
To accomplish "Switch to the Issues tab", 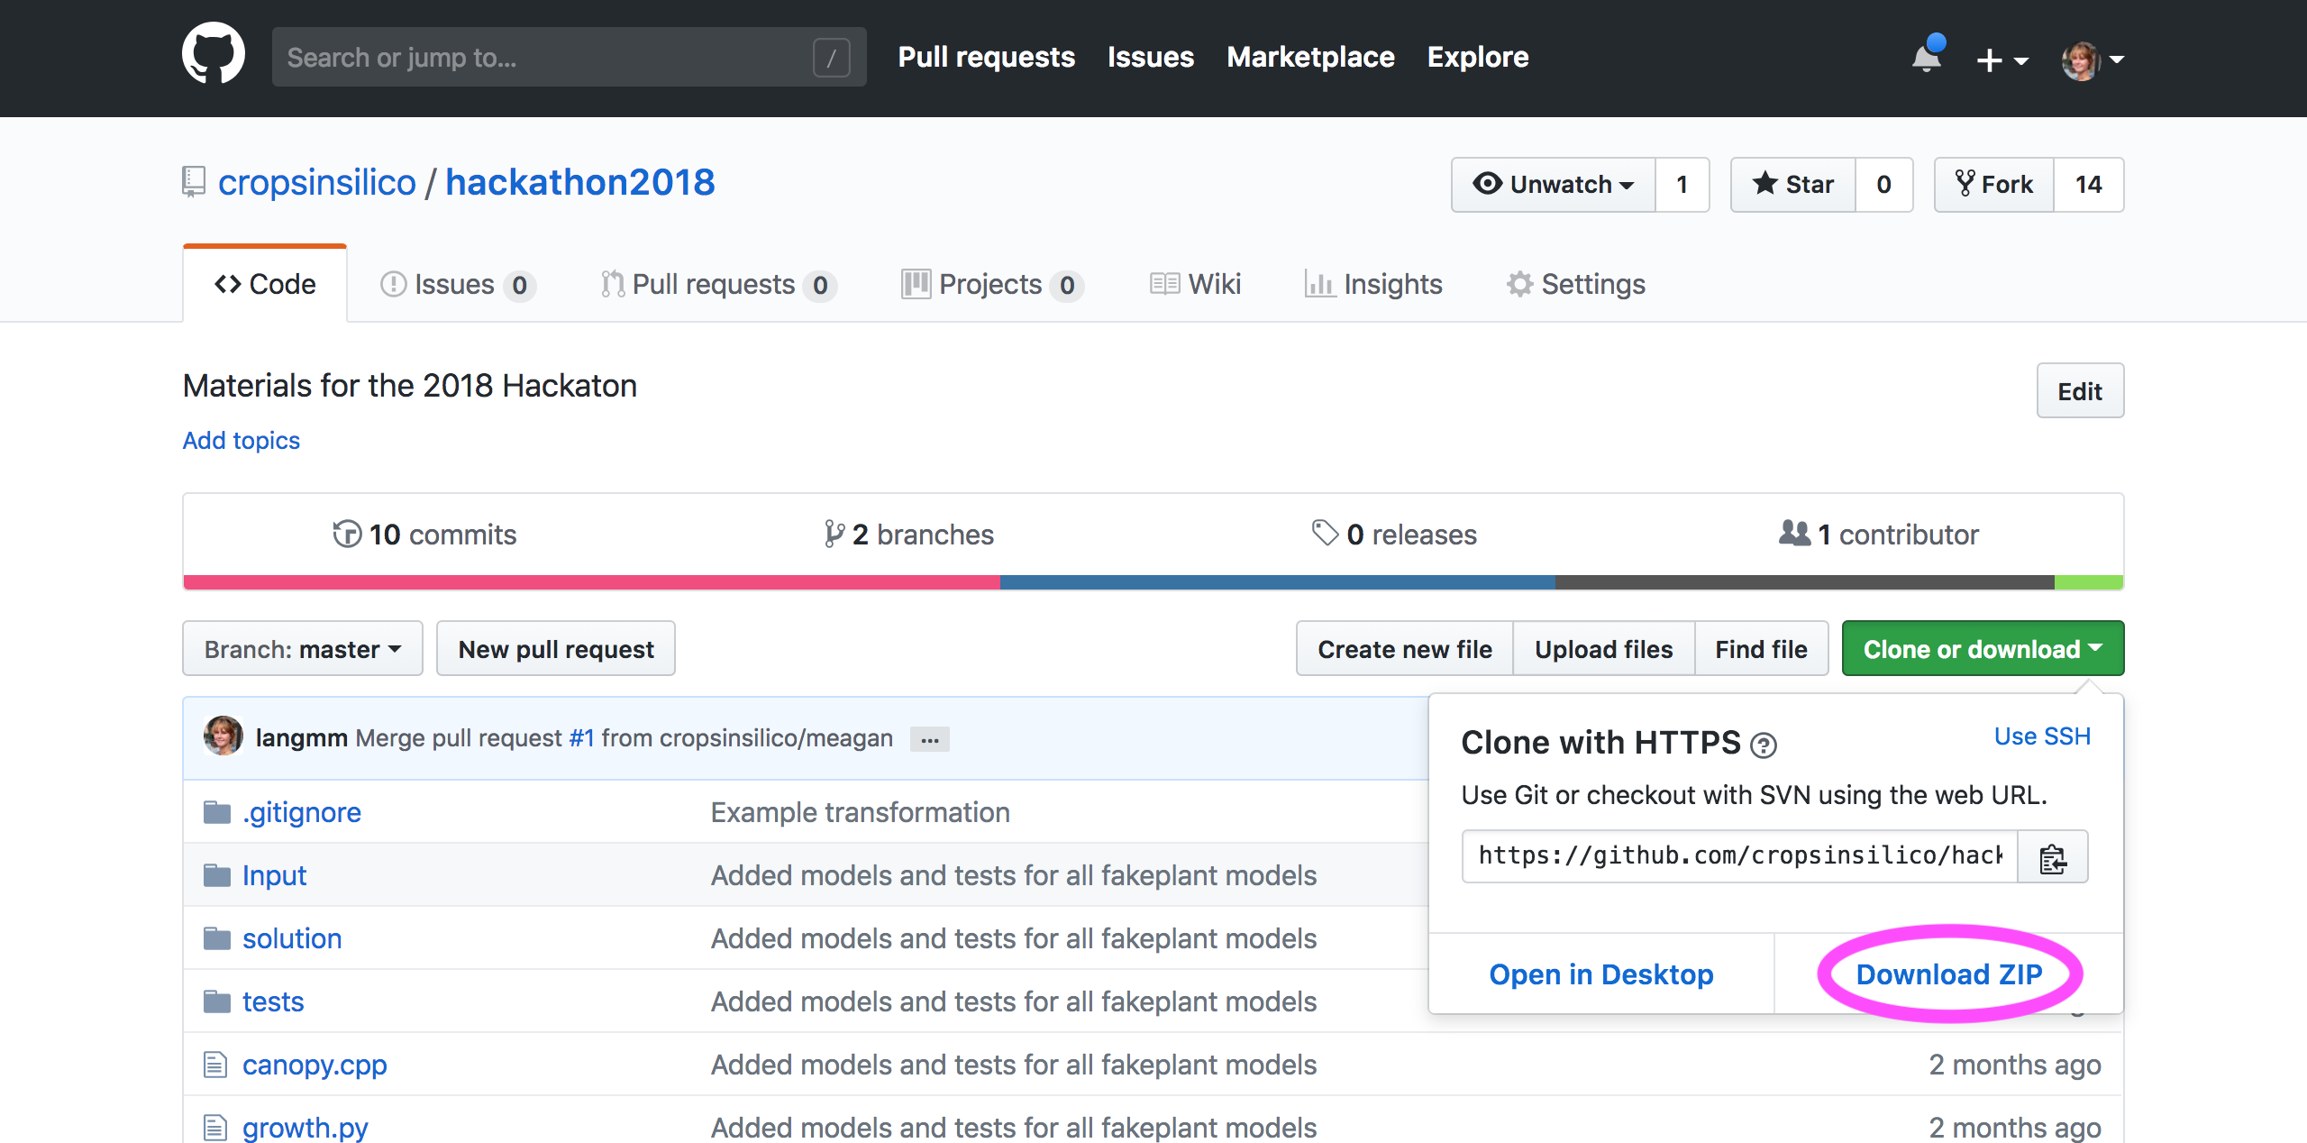I will pos(458,285).
